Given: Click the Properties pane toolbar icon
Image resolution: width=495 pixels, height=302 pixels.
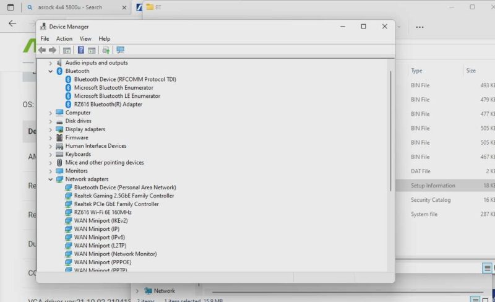Looking at the screenshot, I should coord(92,50).
